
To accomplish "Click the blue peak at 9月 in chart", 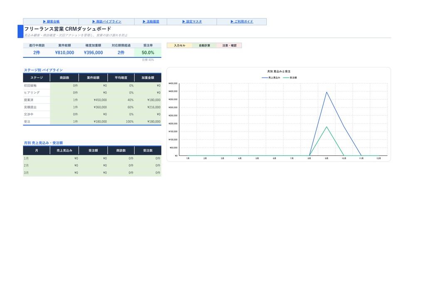I will [x=327, y=92].
